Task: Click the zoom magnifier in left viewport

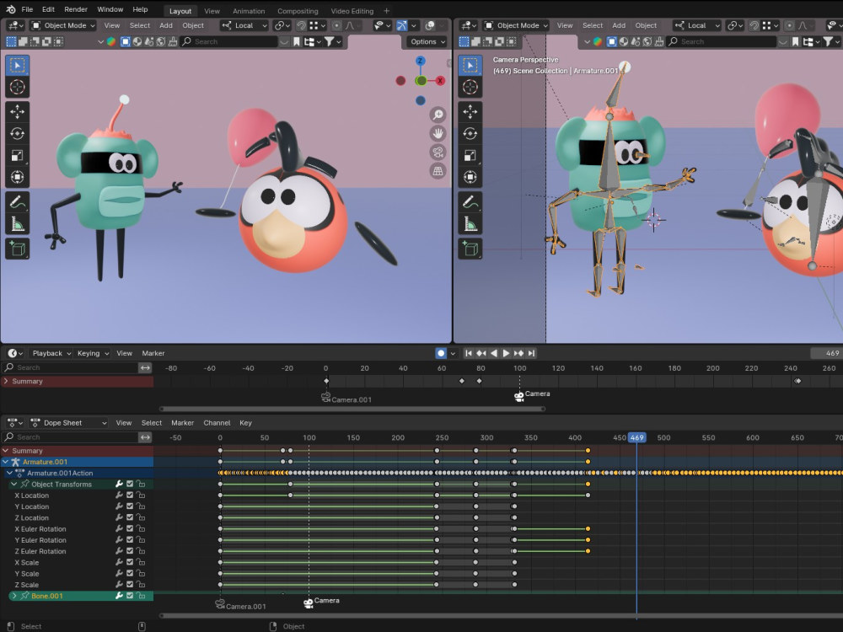Action: tap(438, 115)
